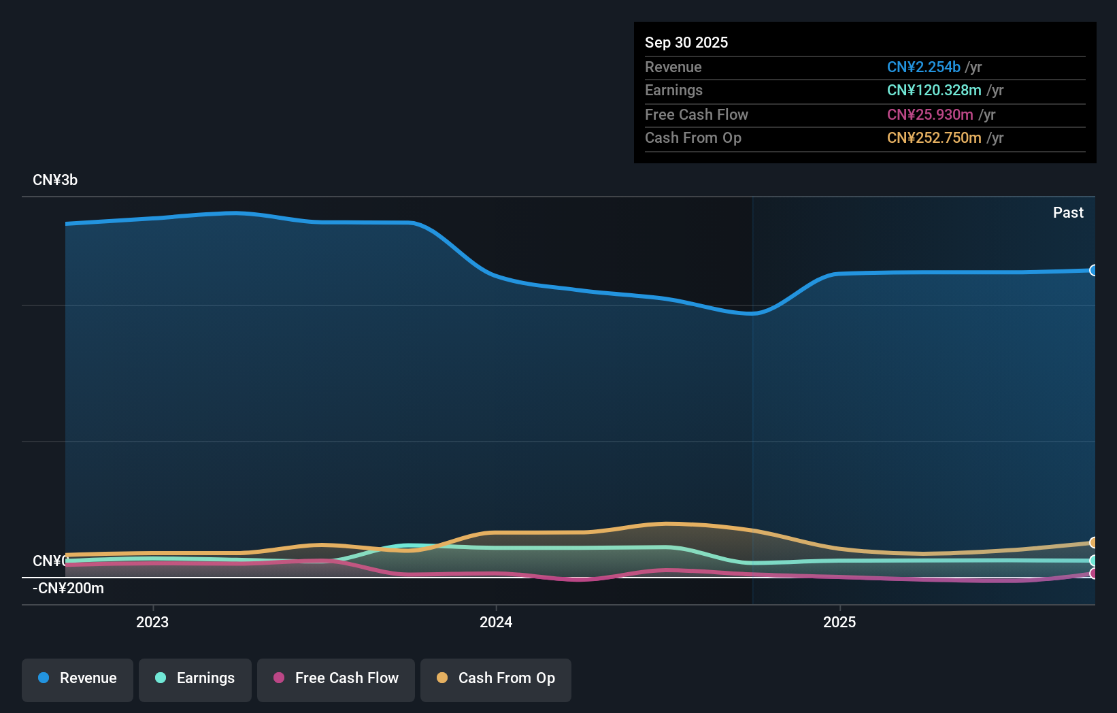This screenshot has height=713, width=1117.
Task: Click the -CN¥200m y-axis label
Action: tap(68, 588)
